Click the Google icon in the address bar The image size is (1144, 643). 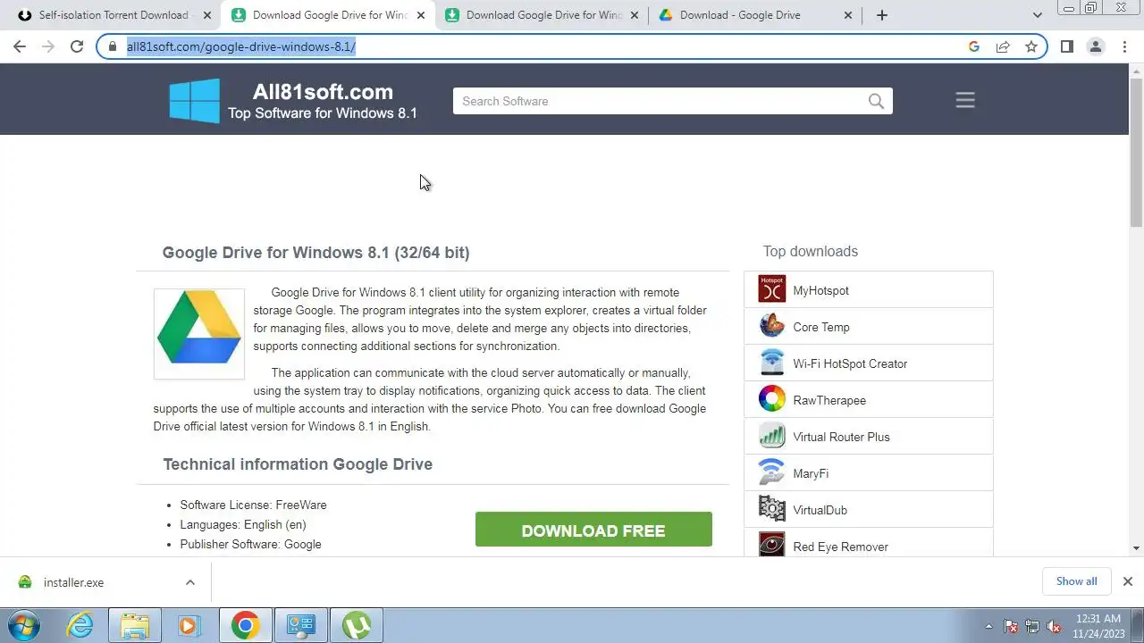pyautogui.click(x=974, y=46)
